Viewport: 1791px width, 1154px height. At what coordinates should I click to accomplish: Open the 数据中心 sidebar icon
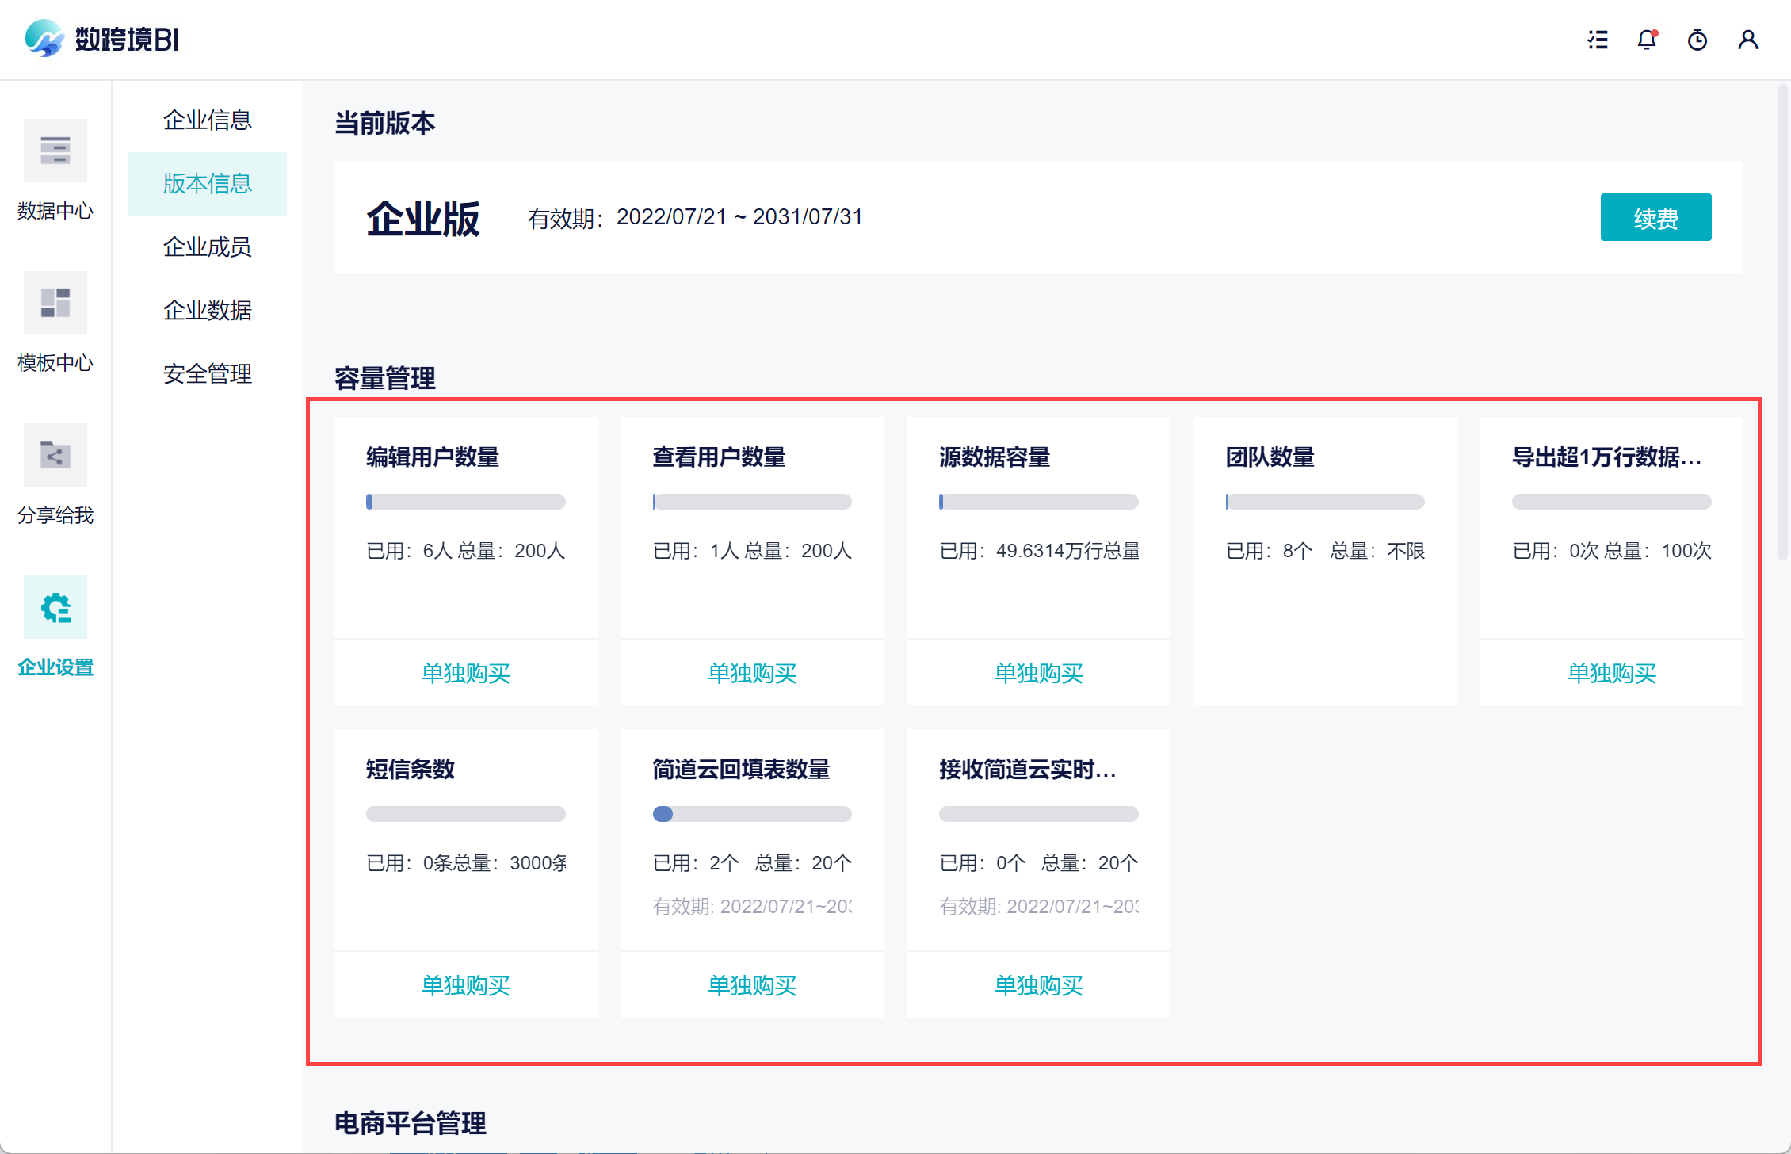[55, 151]
